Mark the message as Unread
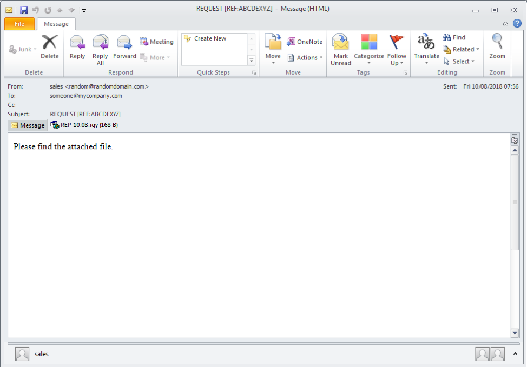Viewport: 527px width, 367px height. (x=341, y=49)
